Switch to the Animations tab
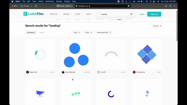Screen dimensions: 187x105 click(31, 32)
